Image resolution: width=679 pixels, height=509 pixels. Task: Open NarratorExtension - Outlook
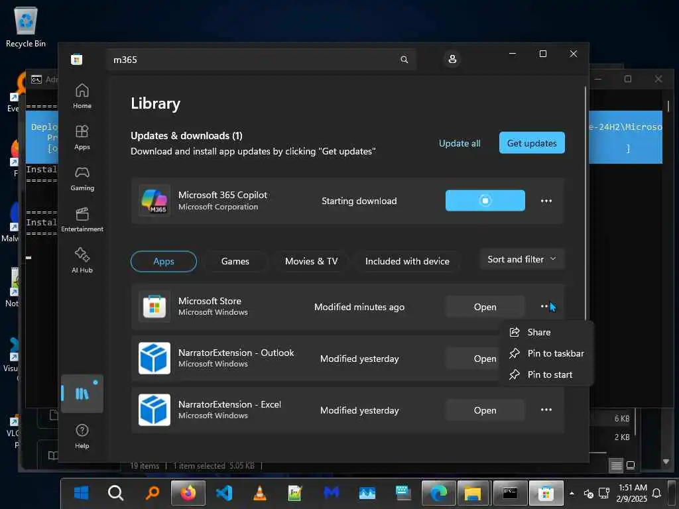tap(473, 359)
